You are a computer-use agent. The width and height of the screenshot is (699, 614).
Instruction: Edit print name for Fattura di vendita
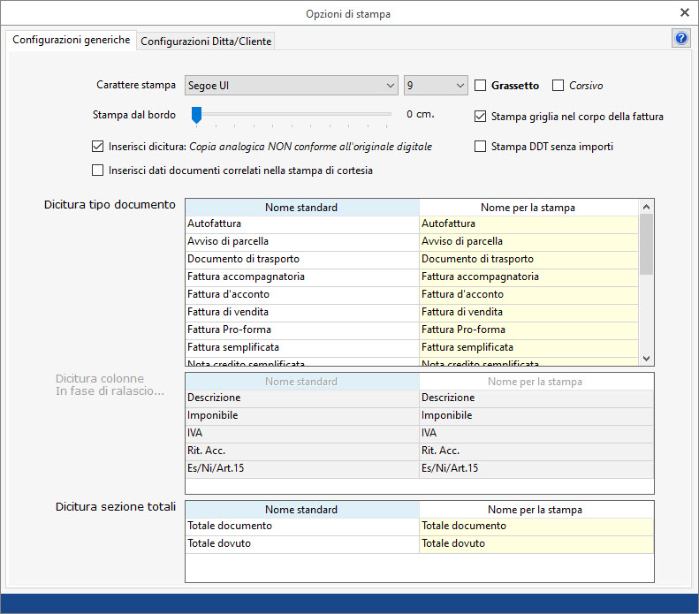(x=528, y=313)
